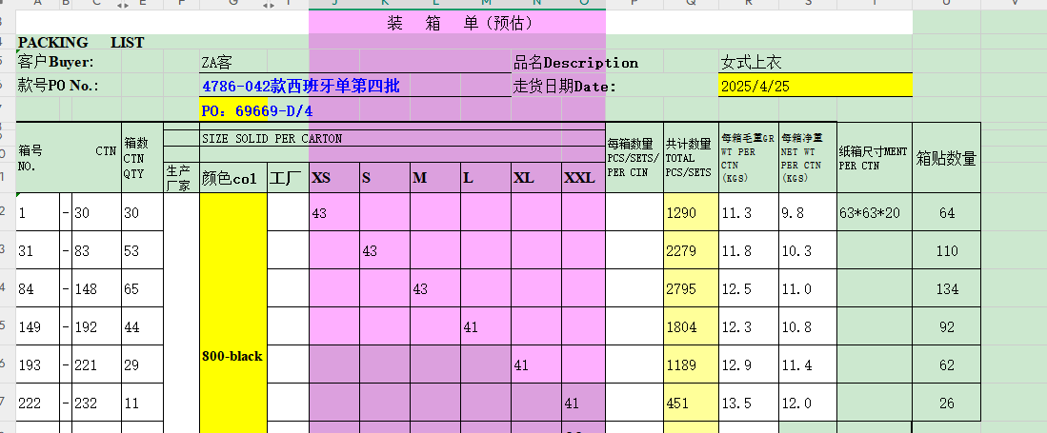
Task: Select the XS size column header cell
Action: coord(333,178)
